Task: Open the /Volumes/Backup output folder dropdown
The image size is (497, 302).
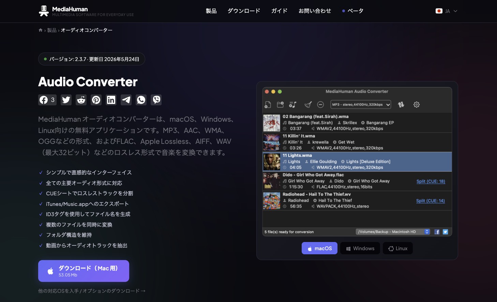Action: (x=393, y=232)
